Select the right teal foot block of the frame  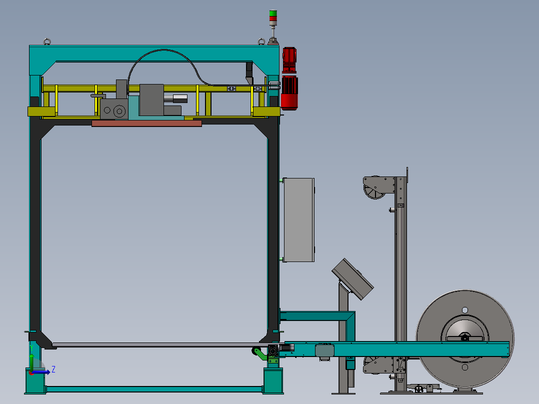click(273, 380)
